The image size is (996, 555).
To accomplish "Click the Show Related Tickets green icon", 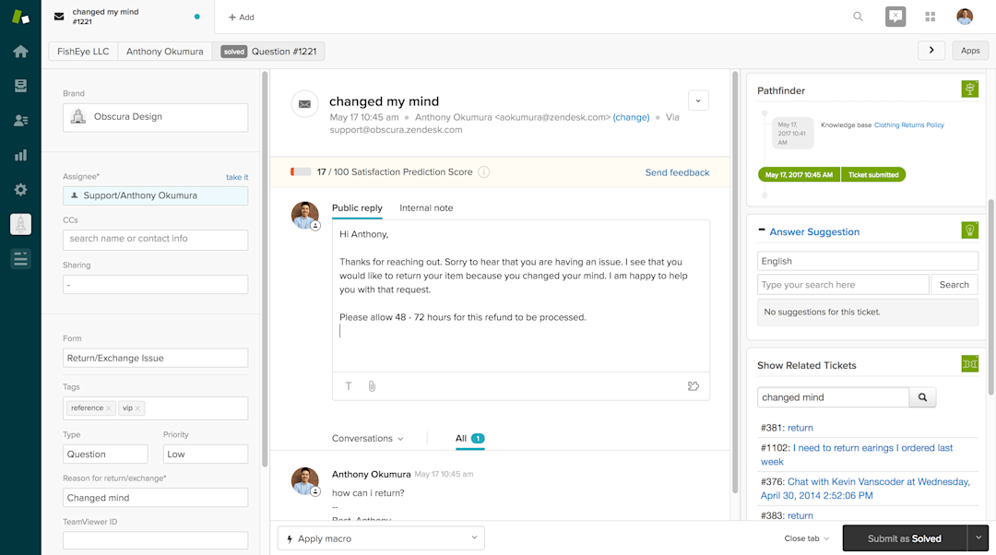I will tap(970, 364).
